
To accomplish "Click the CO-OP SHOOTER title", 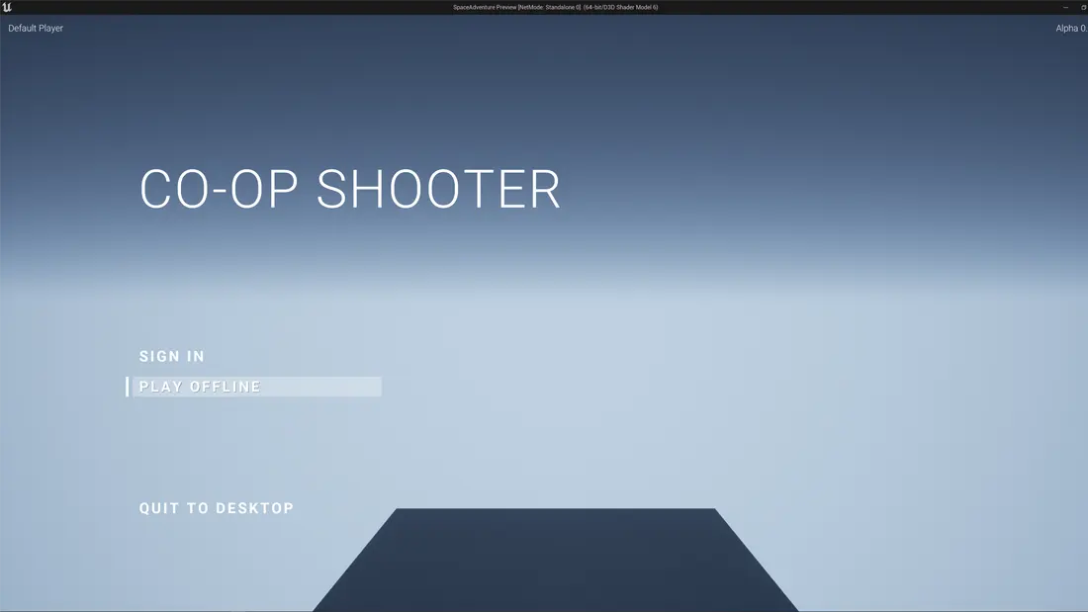I will point(350,189).
